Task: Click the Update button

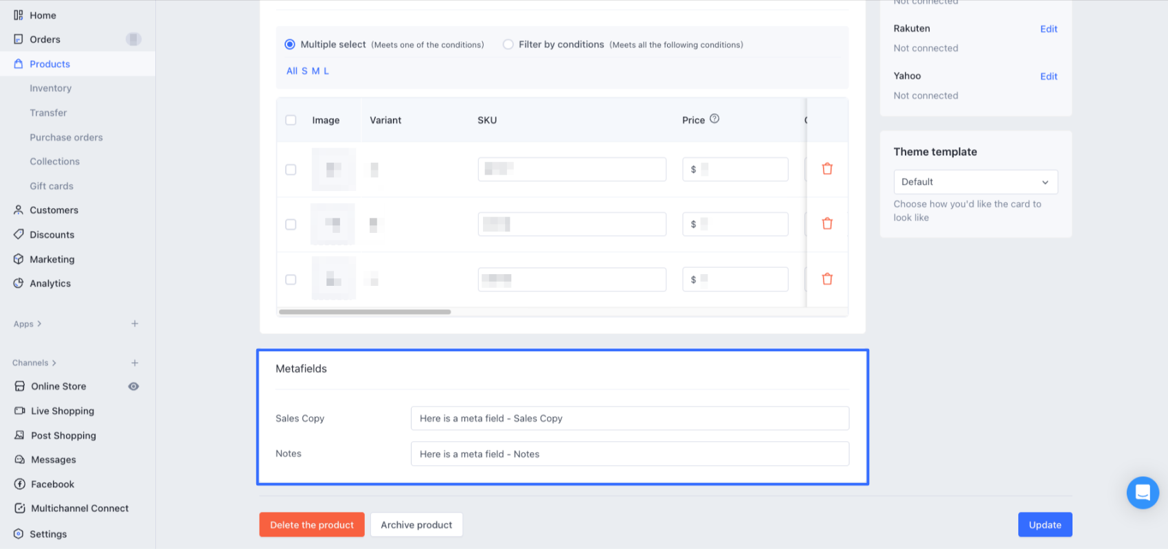Action: pos(1044,525)
